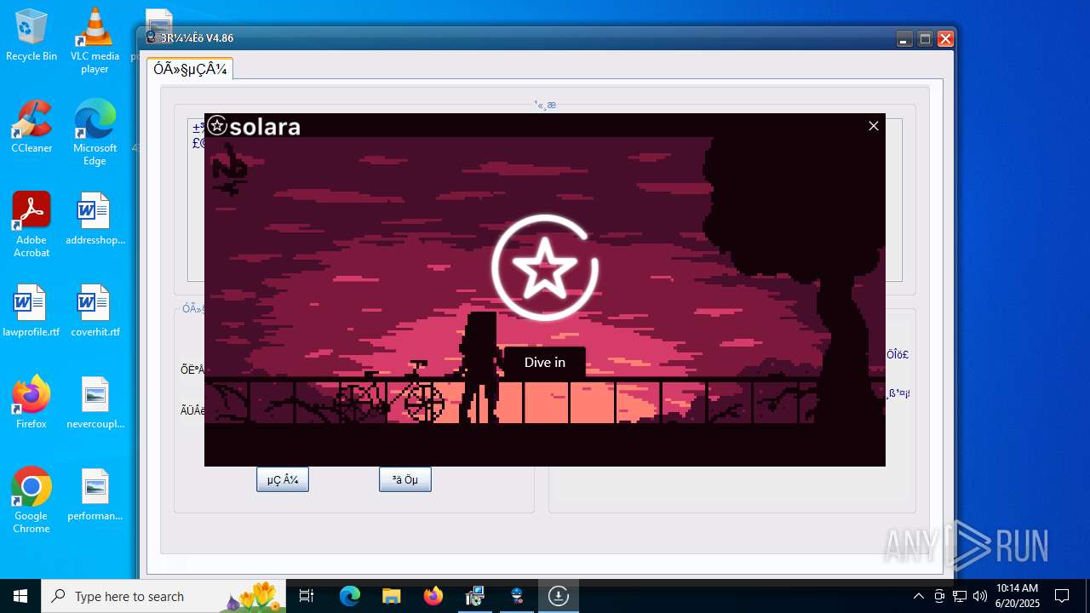Image resolution: width=1090 pixels, height=613 pixels.
Task: Open performan image file on desktop
Action: [95, 495]
